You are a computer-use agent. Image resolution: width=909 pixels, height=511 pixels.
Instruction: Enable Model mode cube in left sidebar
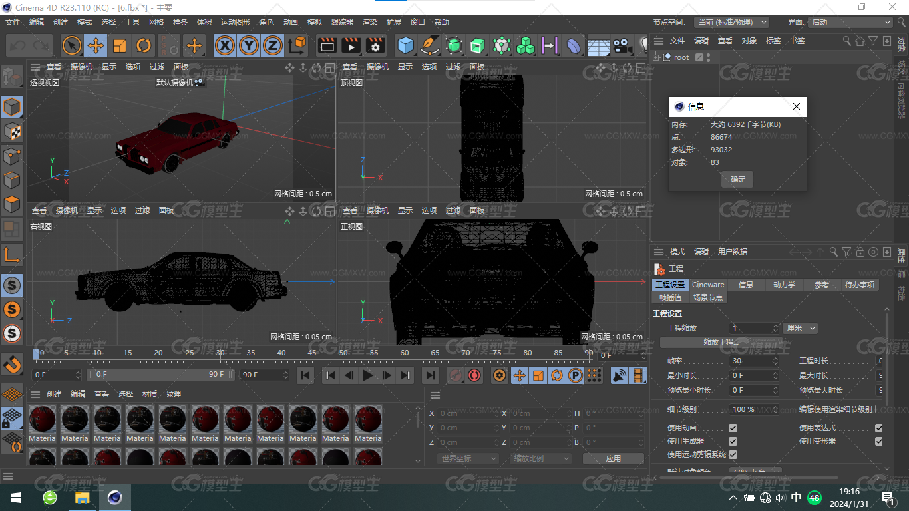[12, 106]
